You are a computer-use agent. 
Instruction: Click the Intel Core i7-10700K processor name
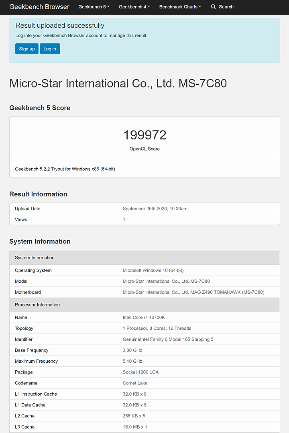pyautogui.click(x=144, y=317)
